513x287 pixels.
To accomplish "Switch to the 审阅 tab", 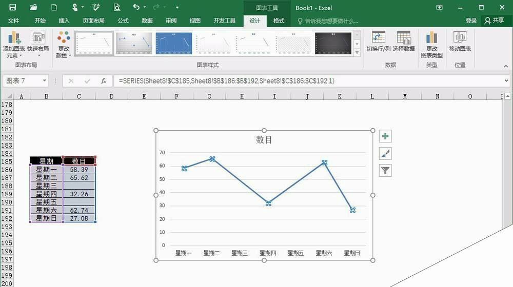I will coord(171,20).
